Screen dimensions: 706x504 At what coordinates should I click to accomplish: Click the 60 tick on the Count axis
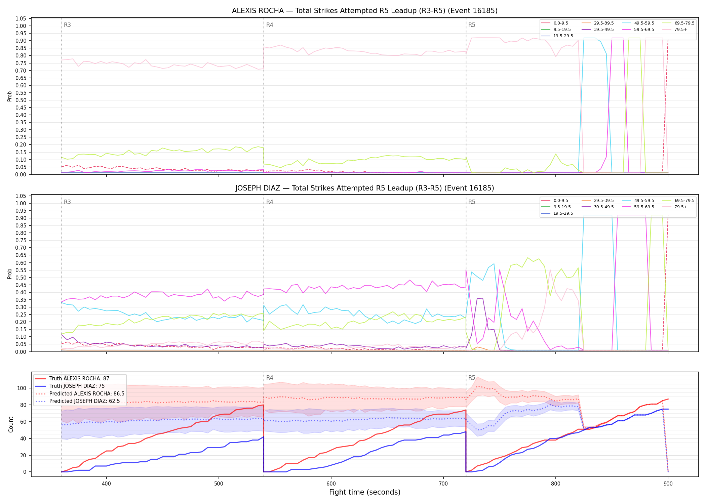24,422
